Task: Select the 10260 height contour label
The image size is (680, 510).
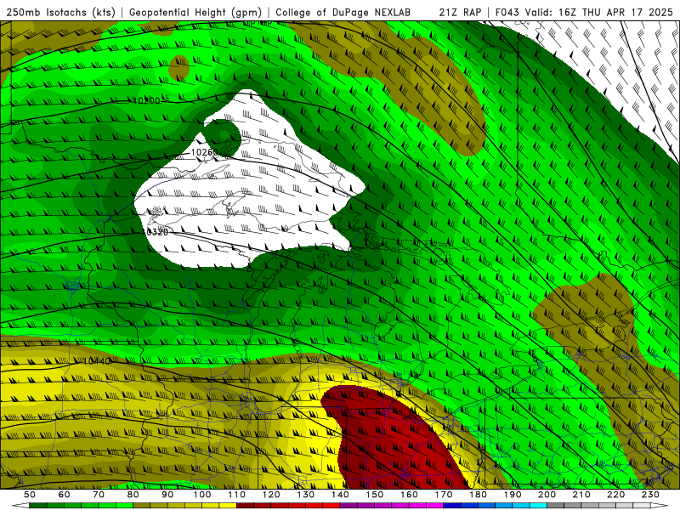Action: (x=204, y=152)
